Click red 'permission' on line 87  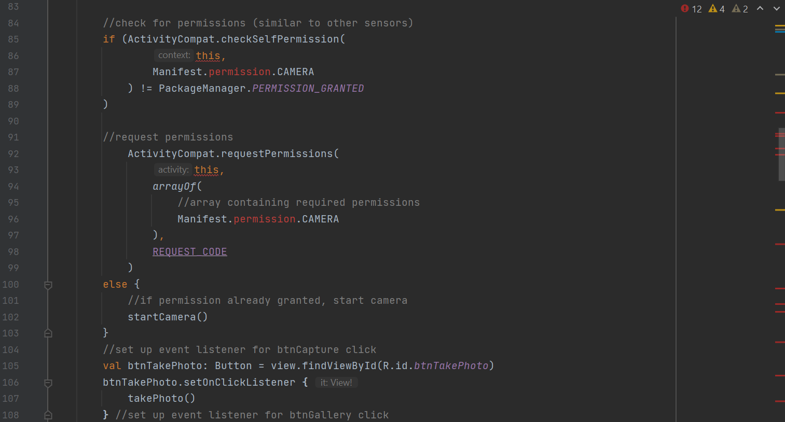coord(240,72)
